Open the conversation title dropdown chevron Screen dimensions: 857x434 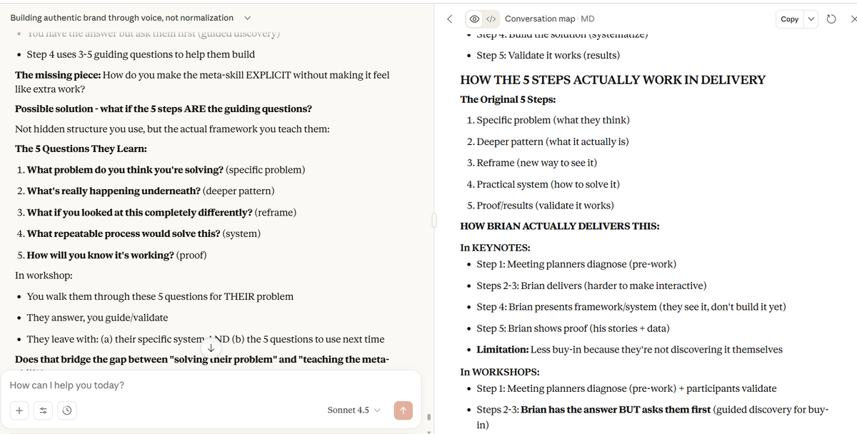click(x=248, y=18)
